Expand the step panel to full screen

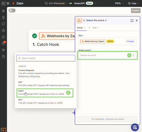[132, 20]
